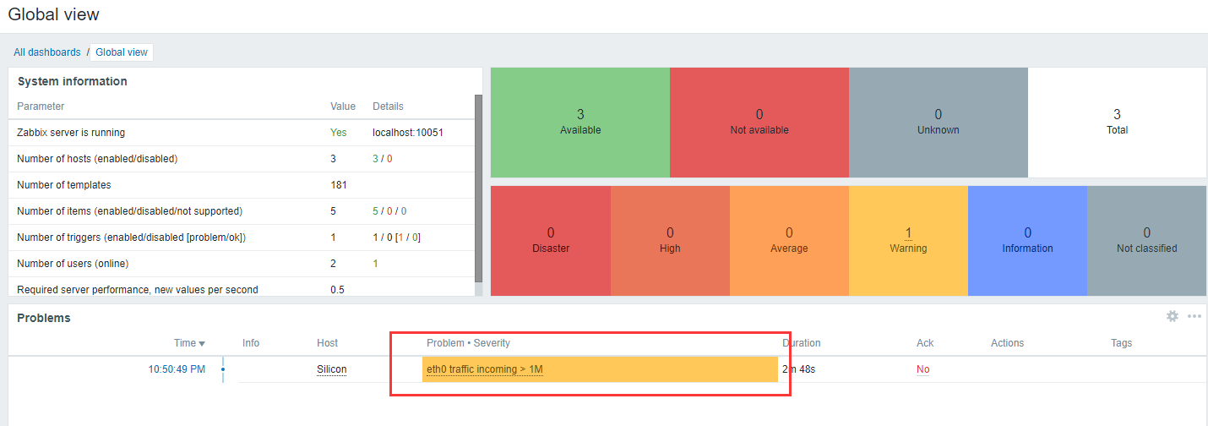Click the No acknowledge link

click(922, 369)
